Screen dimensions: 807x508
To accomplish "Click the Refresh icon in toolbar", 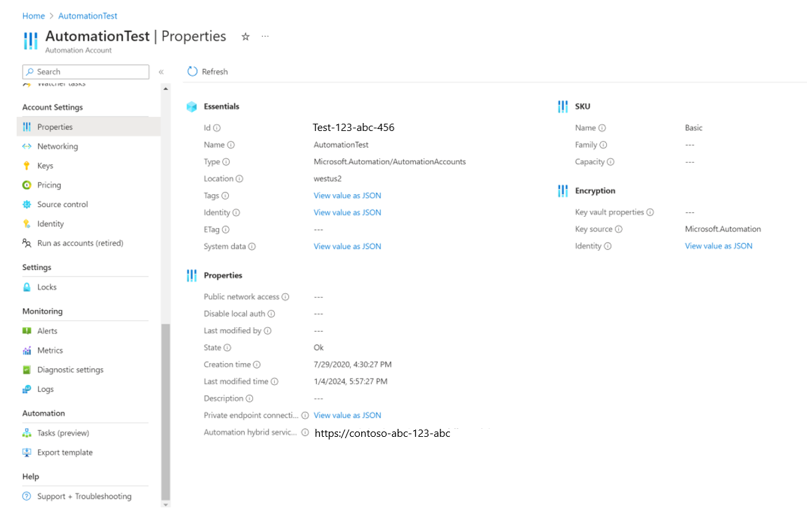I will tap(192, 71).
